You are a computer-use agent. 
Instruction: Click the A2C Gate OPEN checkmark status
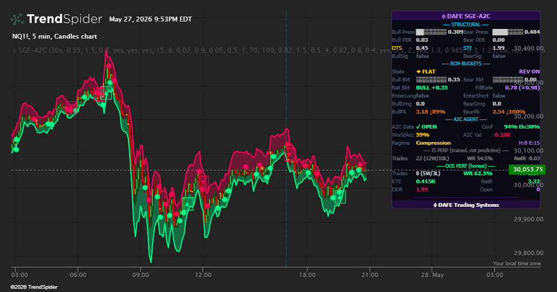click(x=426, y=127)
